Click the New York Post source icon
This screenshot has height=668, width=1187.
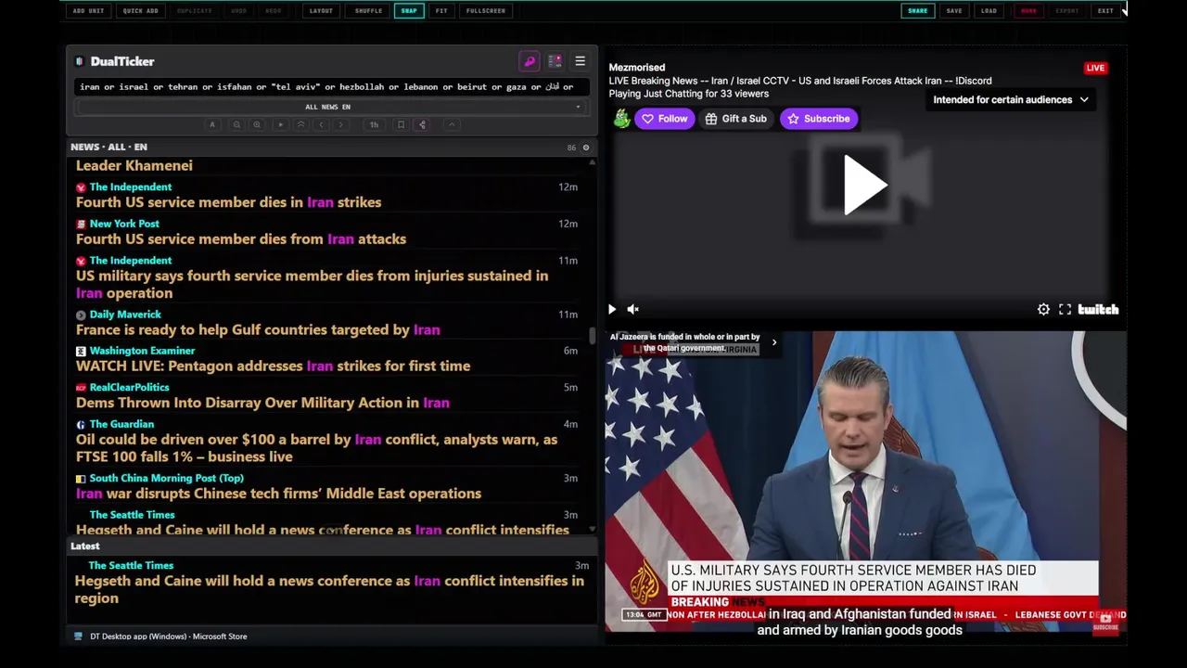[x=81, y=224]
